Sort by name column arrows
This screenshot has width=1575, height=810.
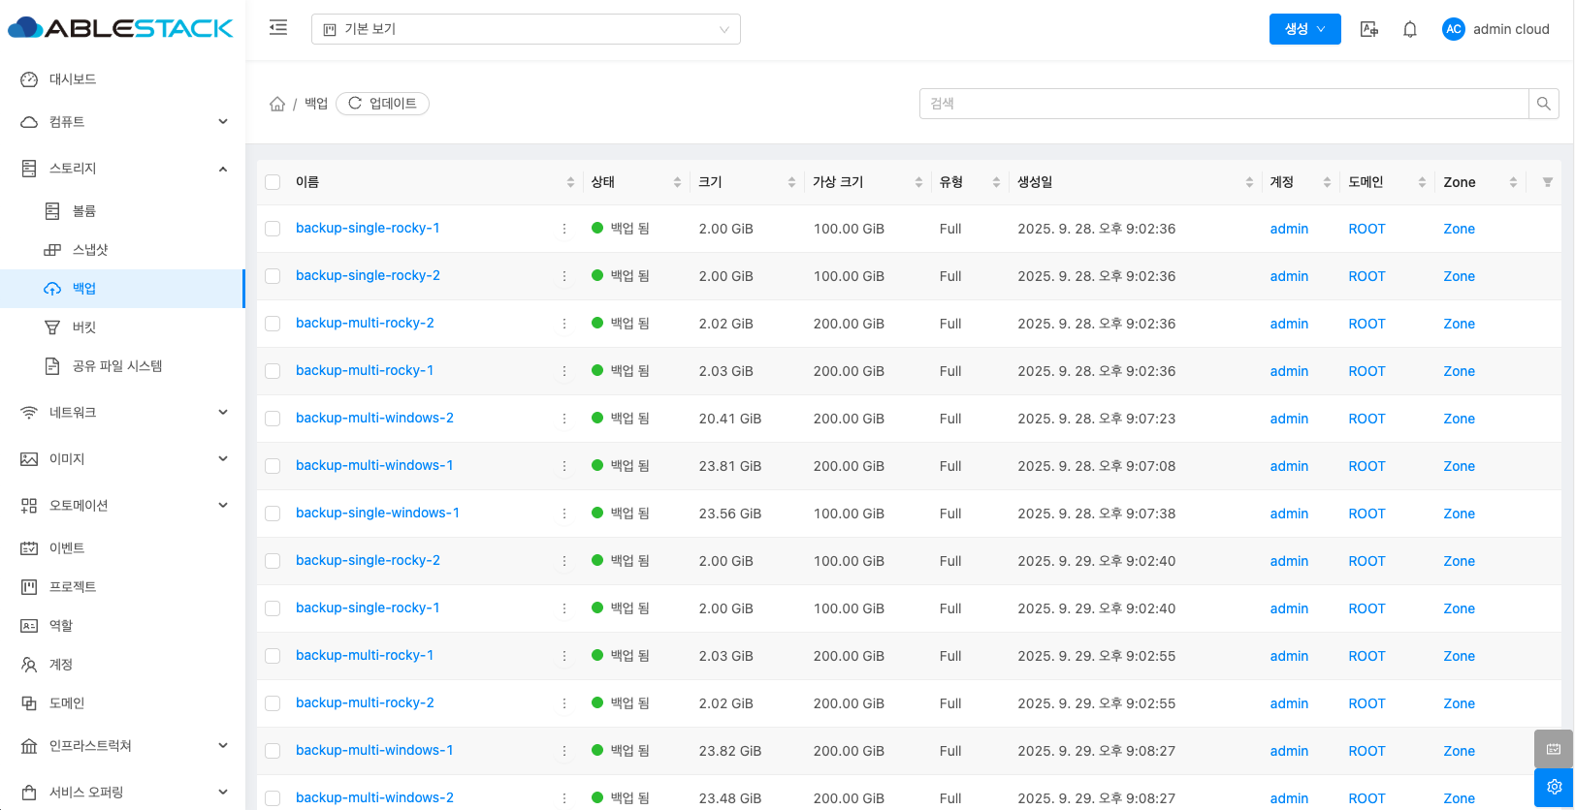(x=570, y=182)
